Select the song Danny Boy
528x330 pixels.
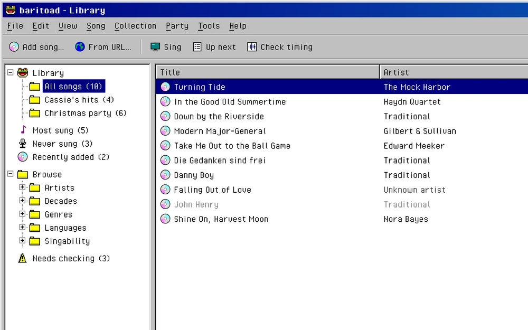[342, 175]
